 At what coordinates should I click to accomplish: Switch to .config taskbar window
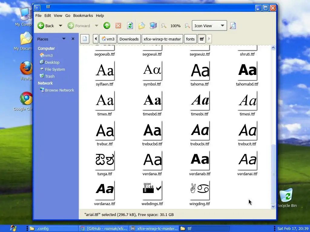[53, 228]
